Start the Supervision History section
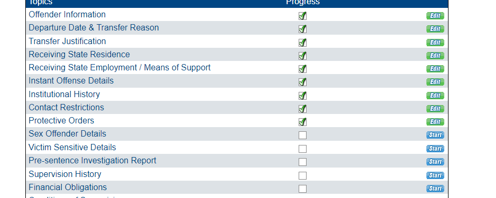 click(435, 175)
